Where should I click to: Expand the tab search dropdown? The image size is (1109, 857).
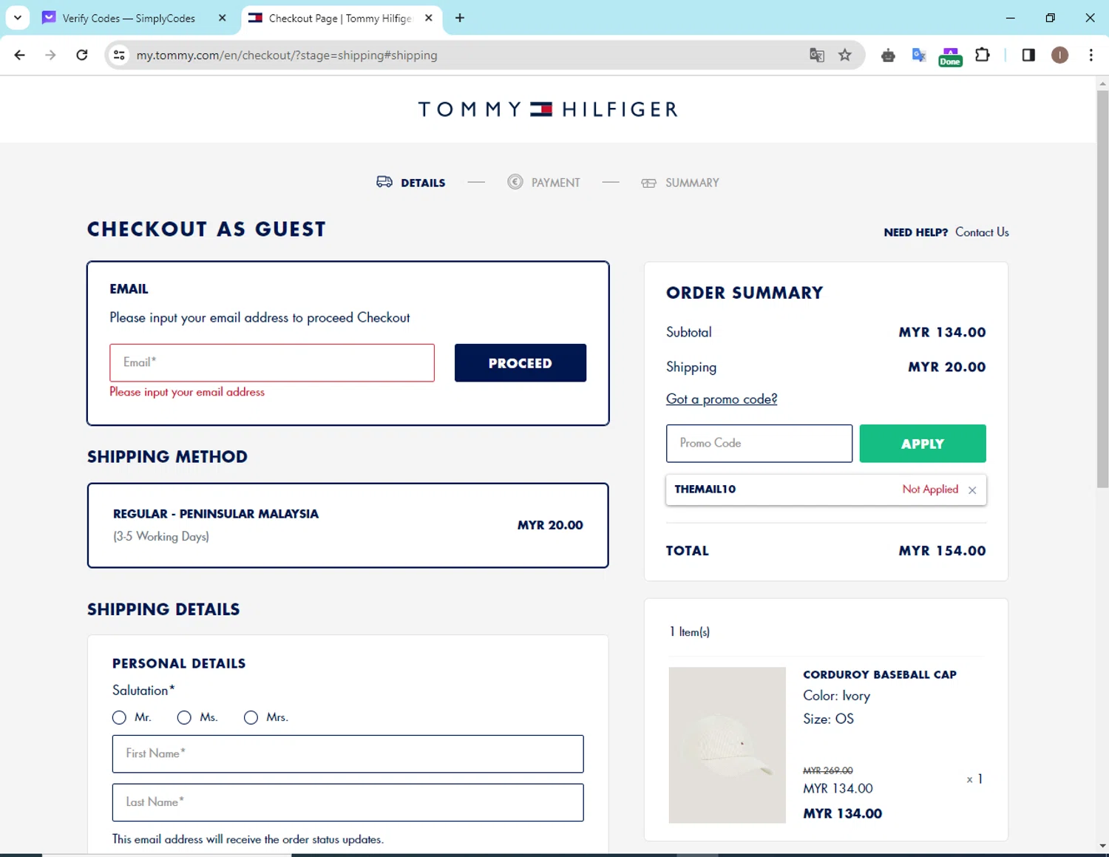pos(18,18)
